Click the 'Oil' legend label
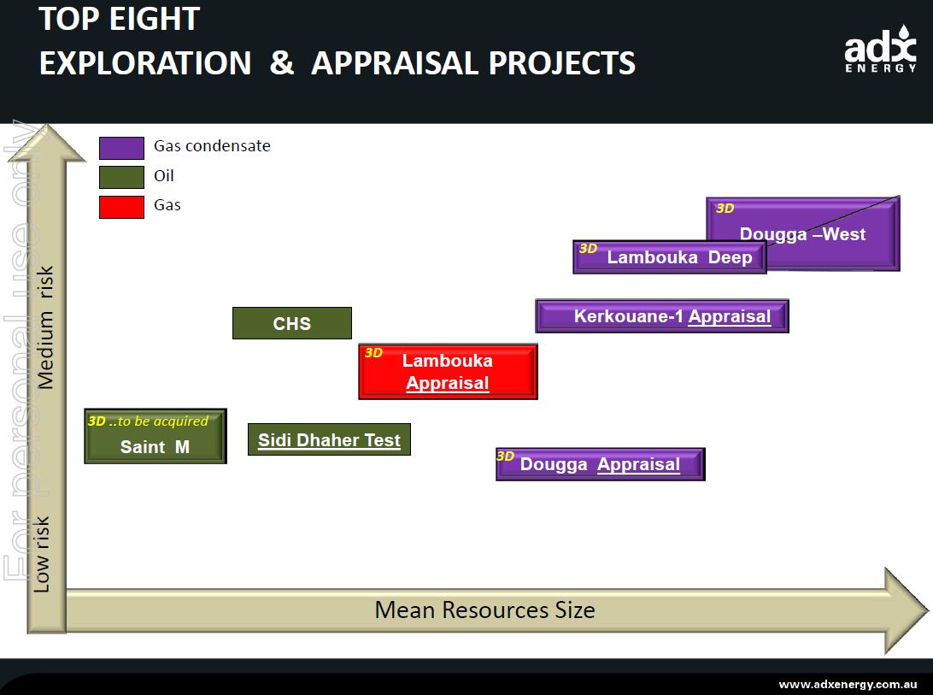 (164, 176)
